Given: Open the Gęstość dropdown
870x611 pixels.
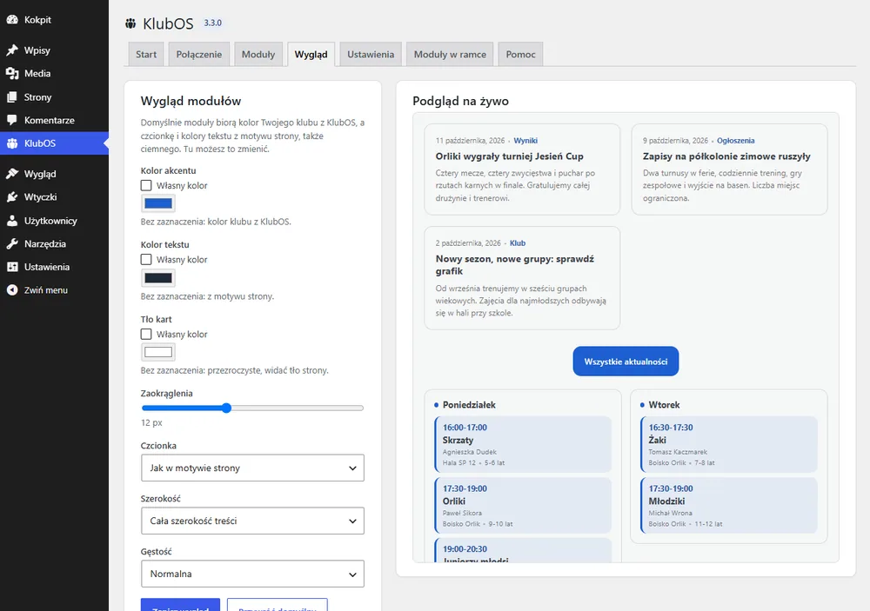Looking at the screenshot, I should tap(252, 574).
